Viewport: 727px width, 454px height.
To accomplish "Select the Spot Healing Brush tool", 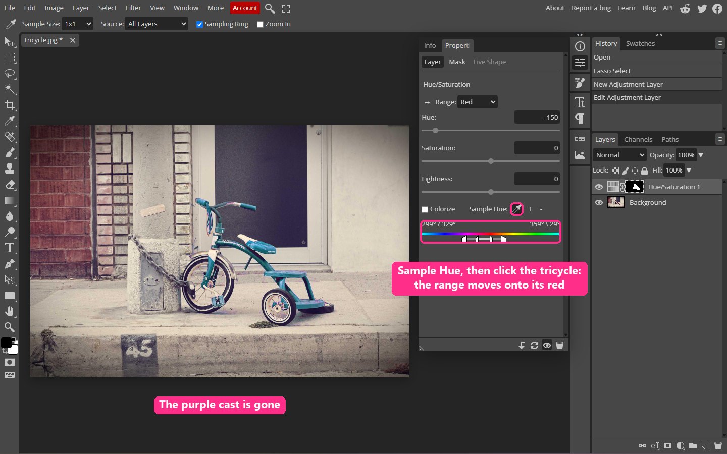I will 10,137.
